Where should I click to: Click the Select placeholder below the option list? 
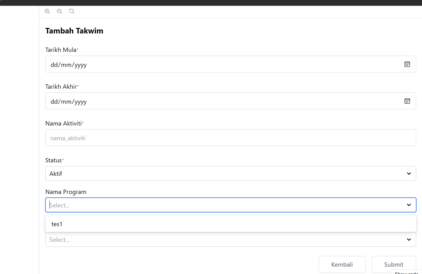coord(60,240)
